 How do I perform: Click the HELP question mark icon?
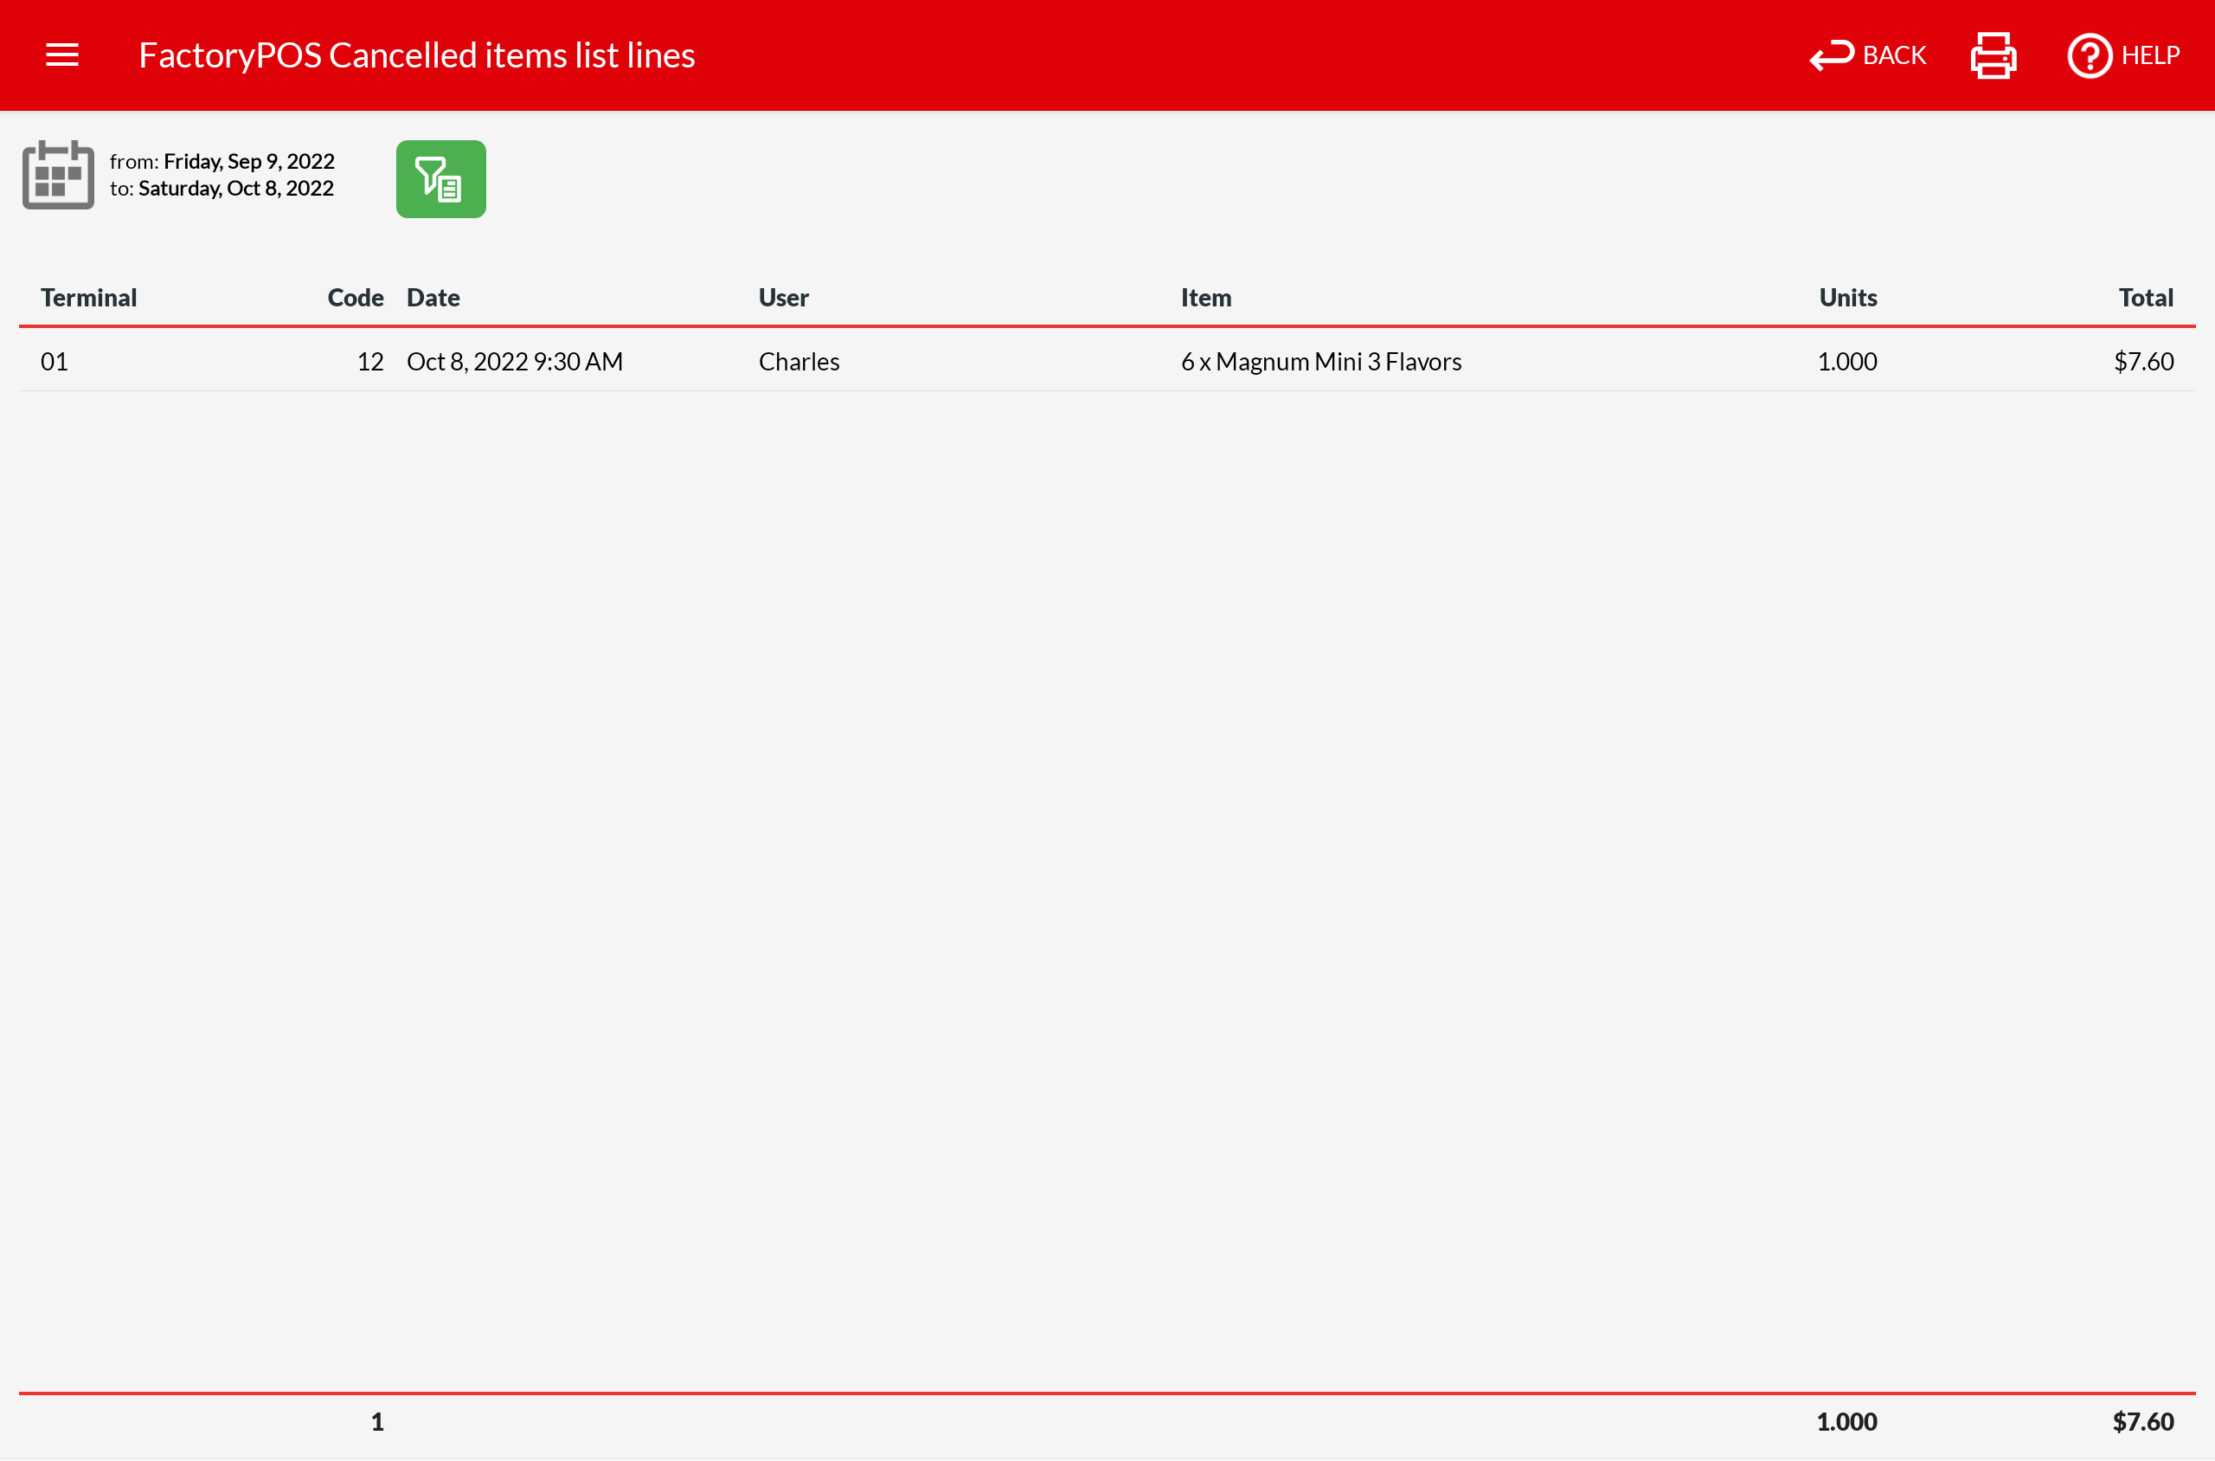point(2090,55)
